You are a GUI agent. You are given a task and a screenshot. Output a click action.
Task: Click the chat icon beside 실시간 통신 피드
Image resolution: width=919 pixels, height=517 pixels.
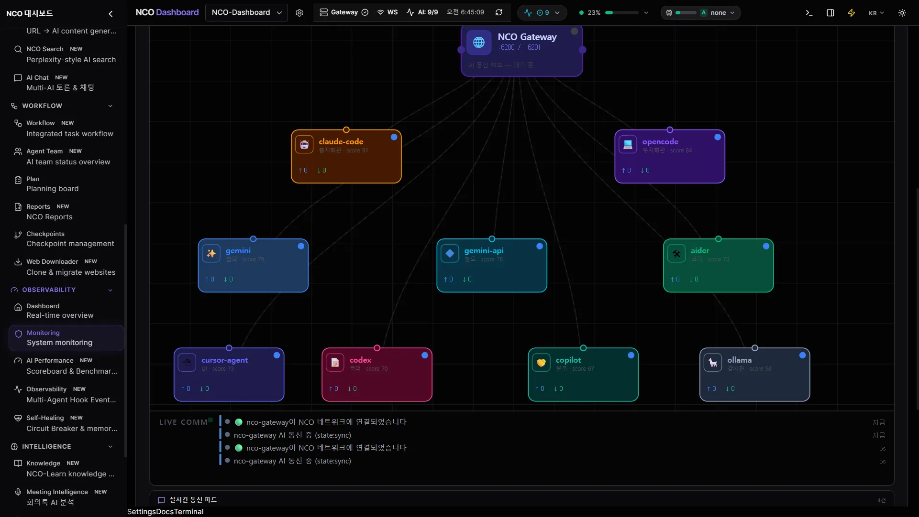(x=162, y=500)
